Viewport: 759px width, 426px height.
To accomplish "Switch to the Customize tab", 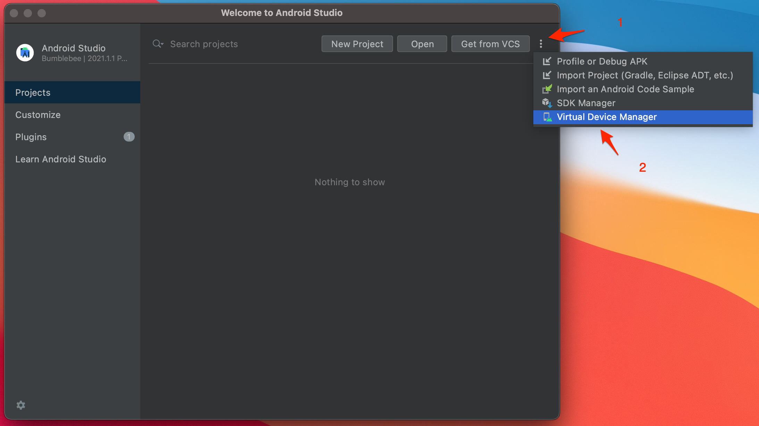I will coord(38,115).
